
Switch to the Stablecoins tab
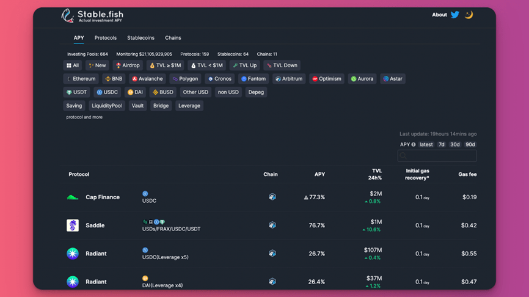coord(140,38)
